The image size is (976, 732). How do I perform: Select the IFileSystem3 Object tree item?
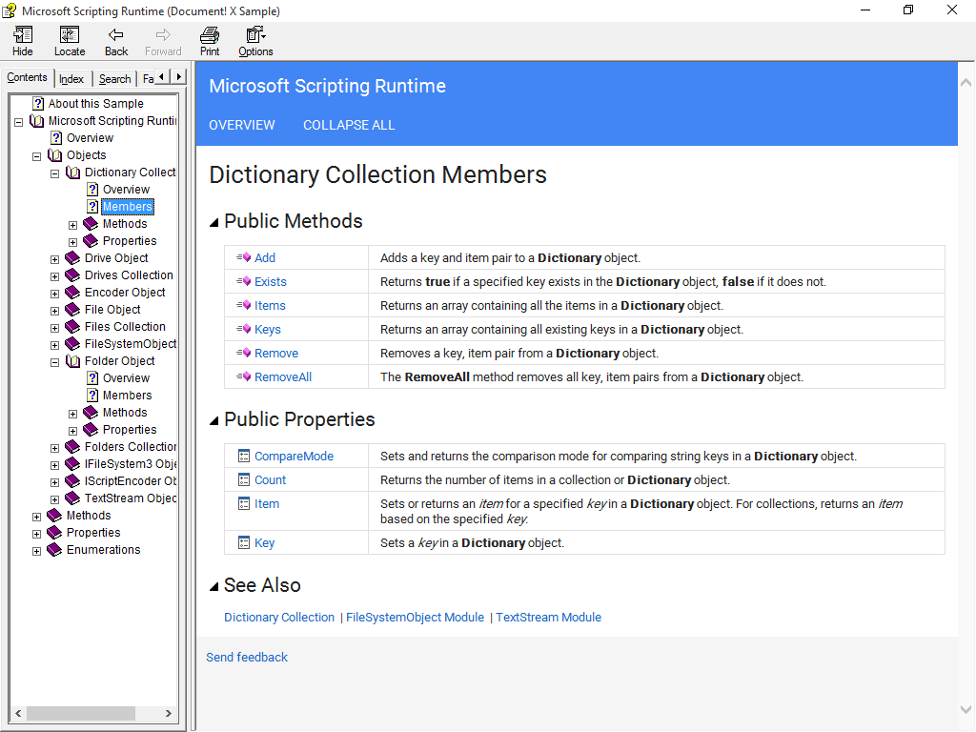click(x=131, y=464)
